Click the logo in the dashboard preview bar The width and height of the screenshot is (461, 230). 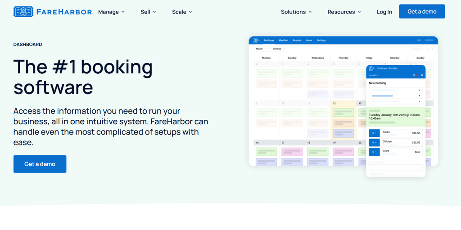tap(256, 41)
